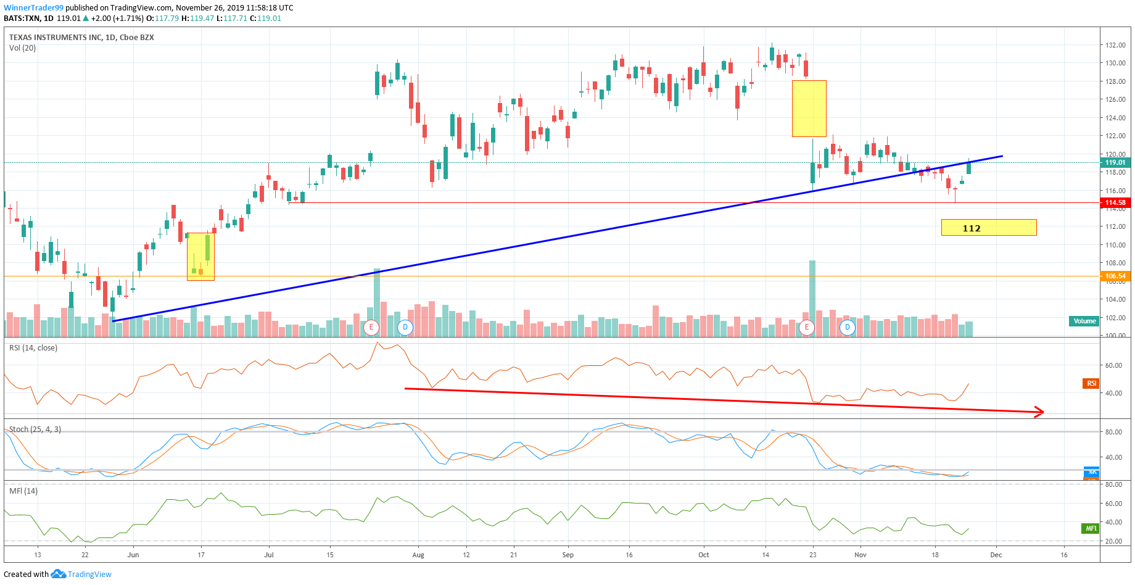Viewport: 1135px width, 585px height.
Task: Click the yellow highlight box near June 17
Action: click(200, 257)
